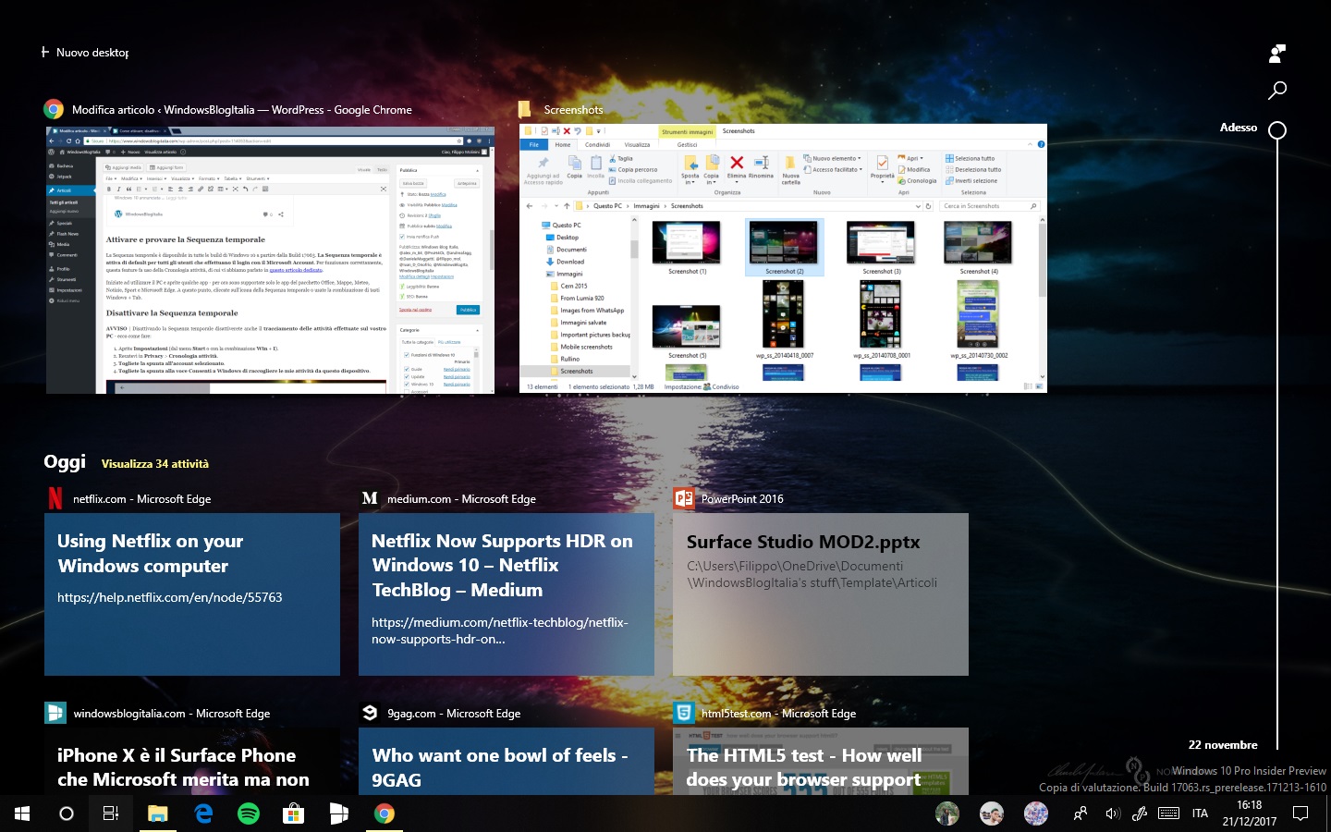The width and height of the screenshot is (1331, 832).
Task: Switch to the File tab in Screenshots window
Action: 534,144
